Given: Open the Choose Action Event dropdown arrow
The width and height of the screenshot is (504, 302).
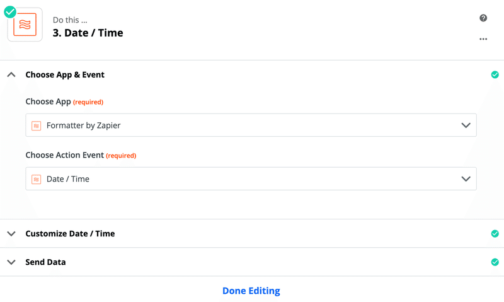Looking at the screenshot, I should pyautogui.click(x=466, y=179).
